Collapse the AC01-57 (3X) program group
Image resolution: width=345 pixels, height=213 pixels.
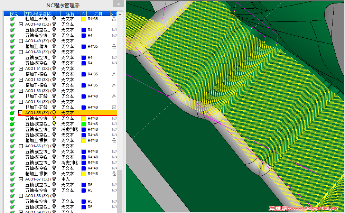tap(21, 179)
